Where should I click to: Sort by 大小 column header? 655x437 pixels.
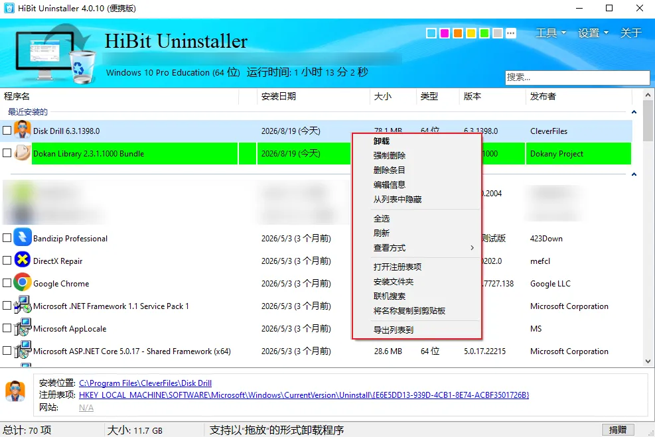[393, 96]
